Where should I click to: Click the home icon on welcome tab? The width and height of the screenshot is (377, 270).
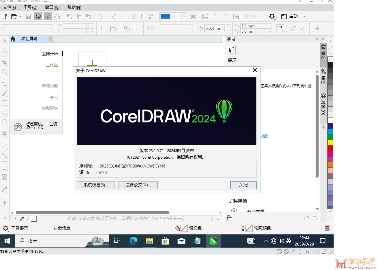click(x=13, y=39)
